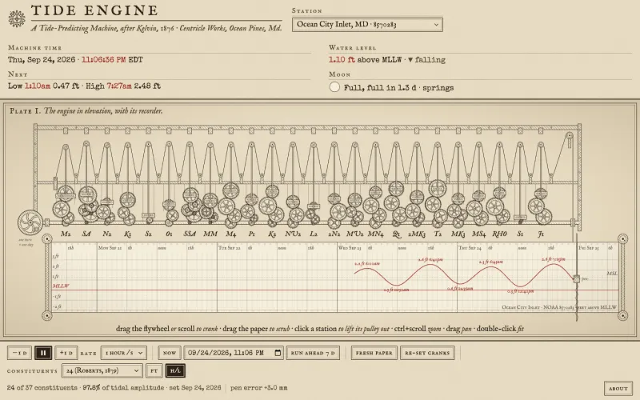The image size is (640, 400).
Task: Pause the machine with the pause button
Action: tap(43, 353)
